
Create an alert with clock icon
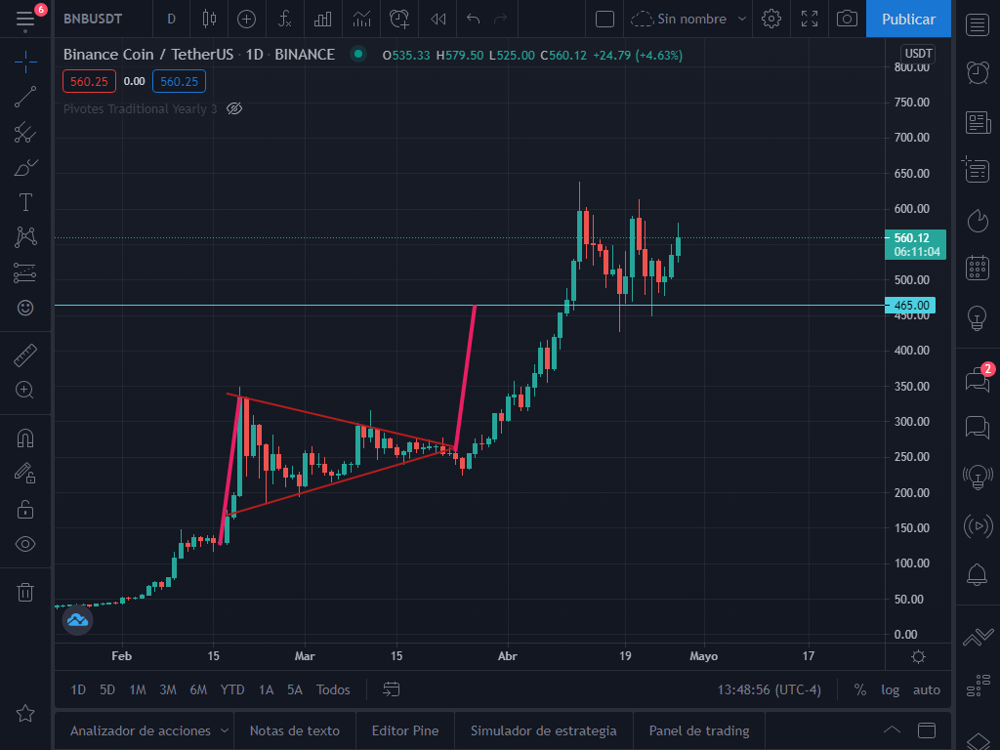pos(399,20)
